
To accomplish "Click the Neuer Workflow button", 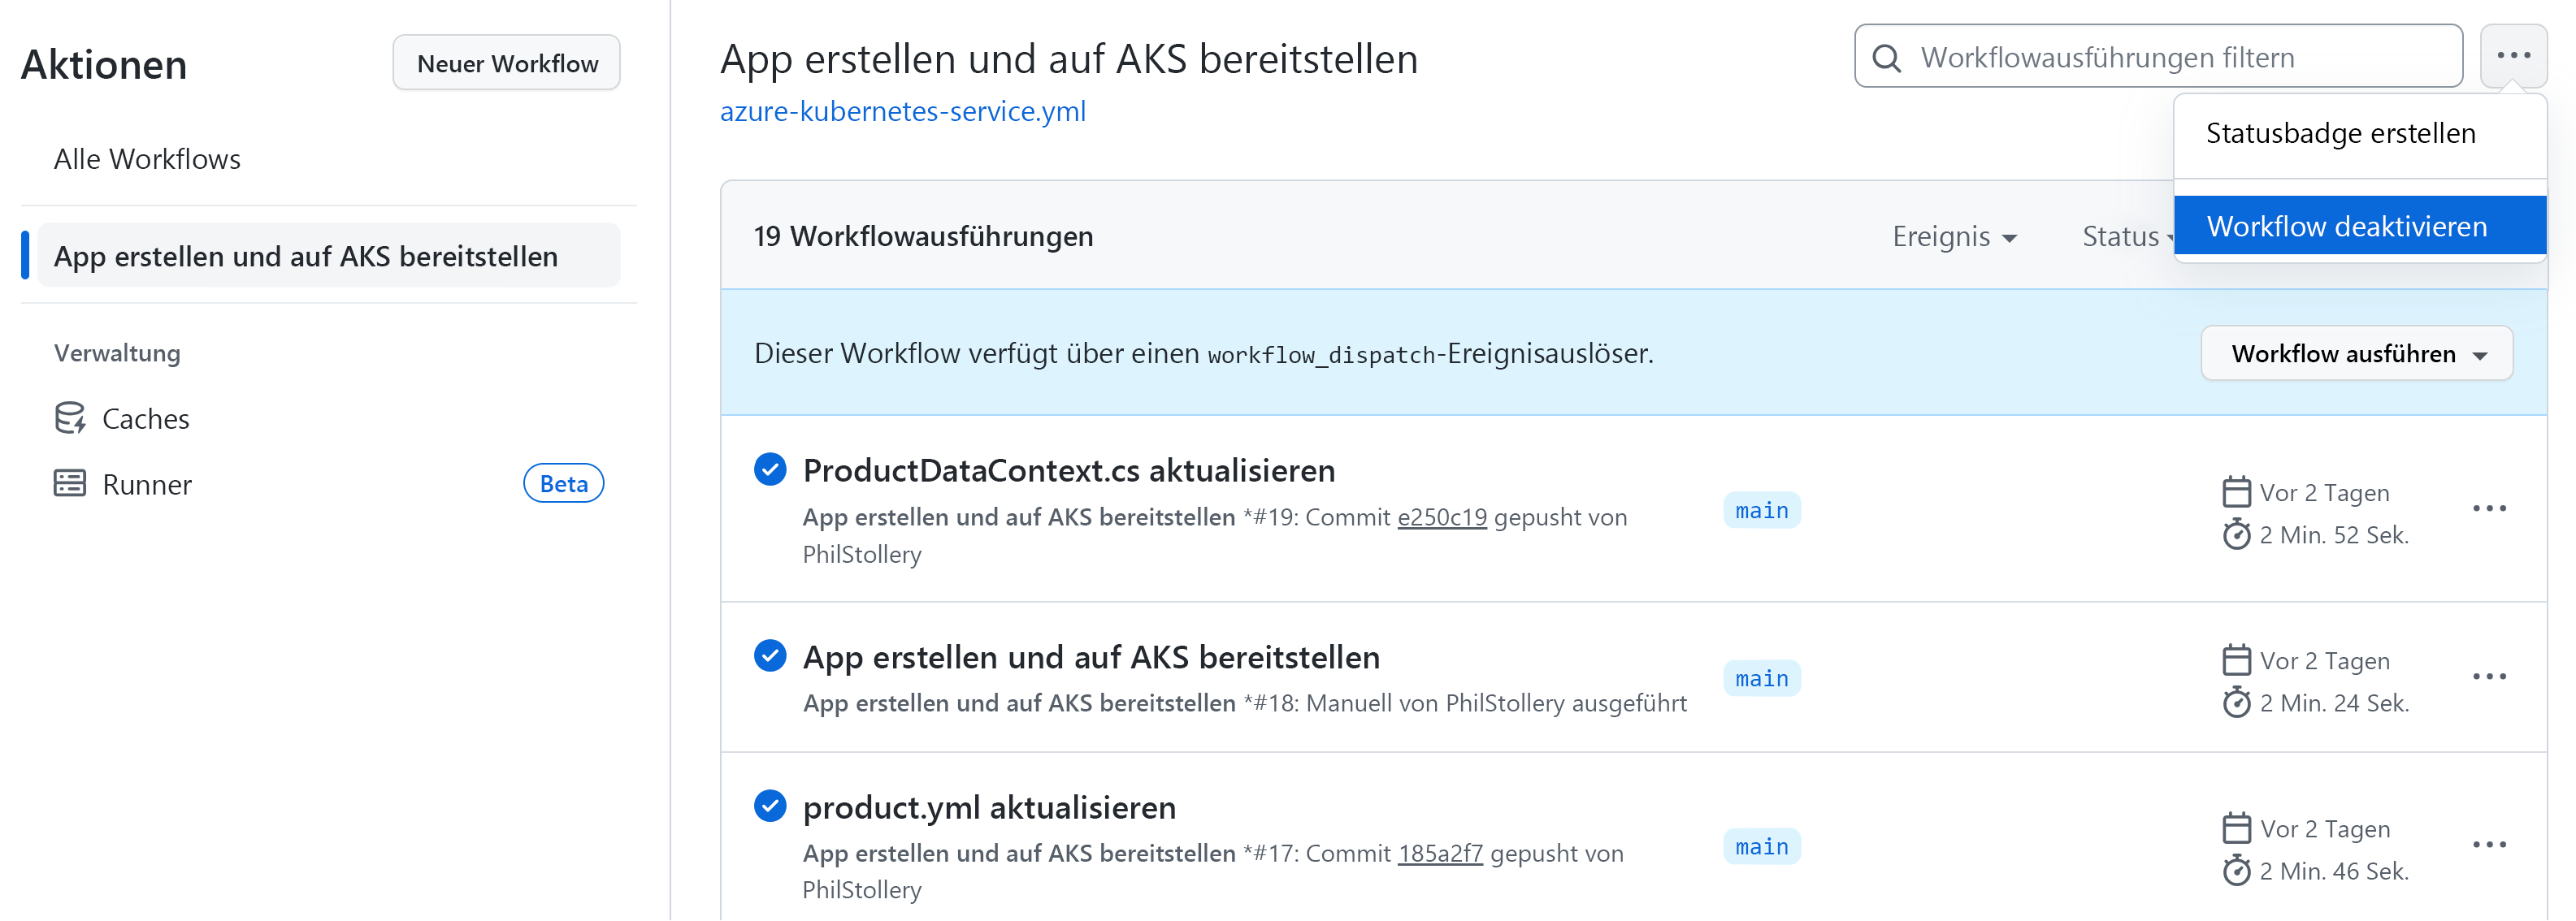I will tap(506, 62).
